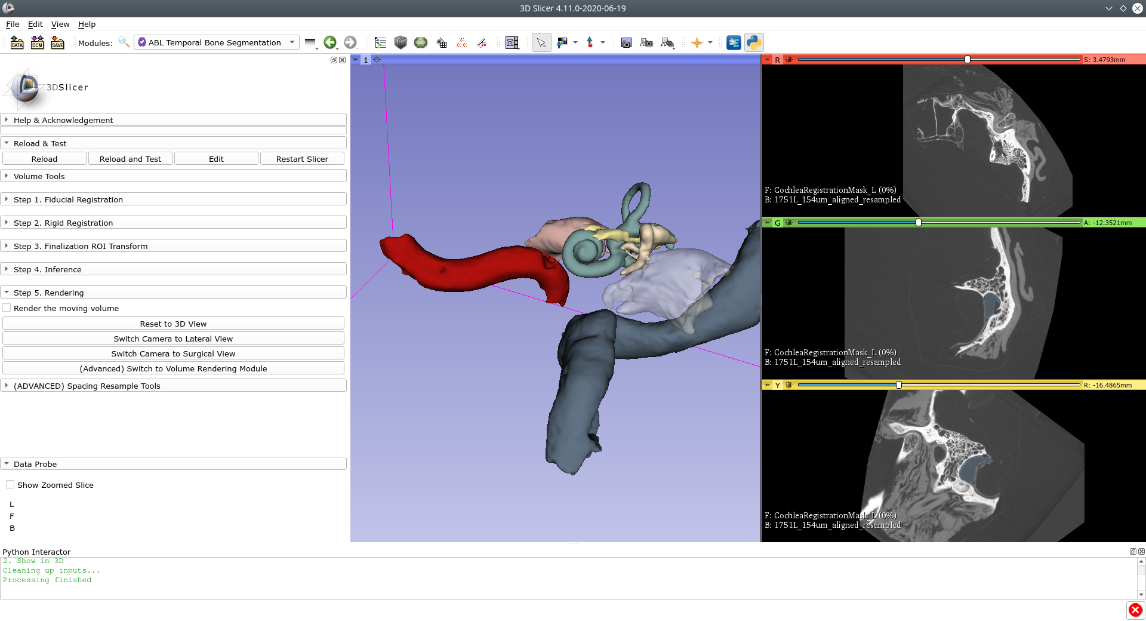Open the module search magnifier

124,42
